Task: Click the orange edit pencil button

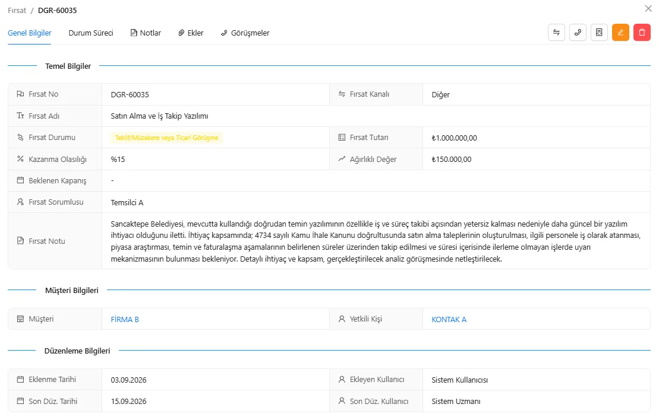Action: click(x=620, y=32)
